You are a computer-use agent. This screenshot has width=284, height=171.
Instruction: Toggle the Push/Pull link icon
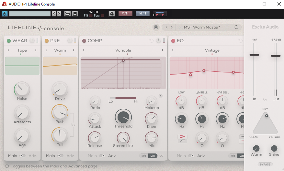(73, 125)
